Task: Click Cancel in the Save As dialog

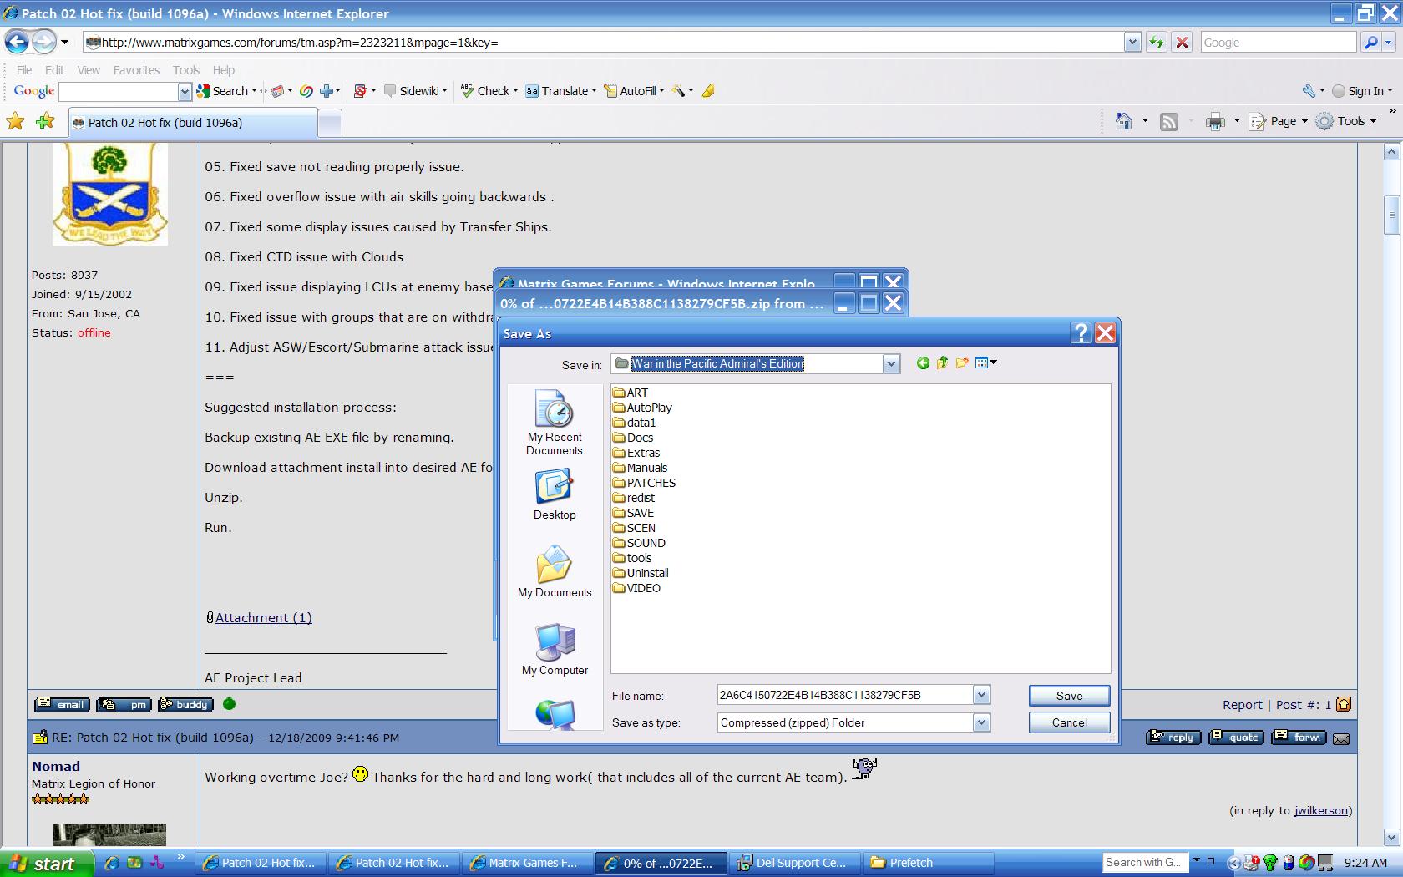Action: pyautogui.click(x=1069, y=722)
